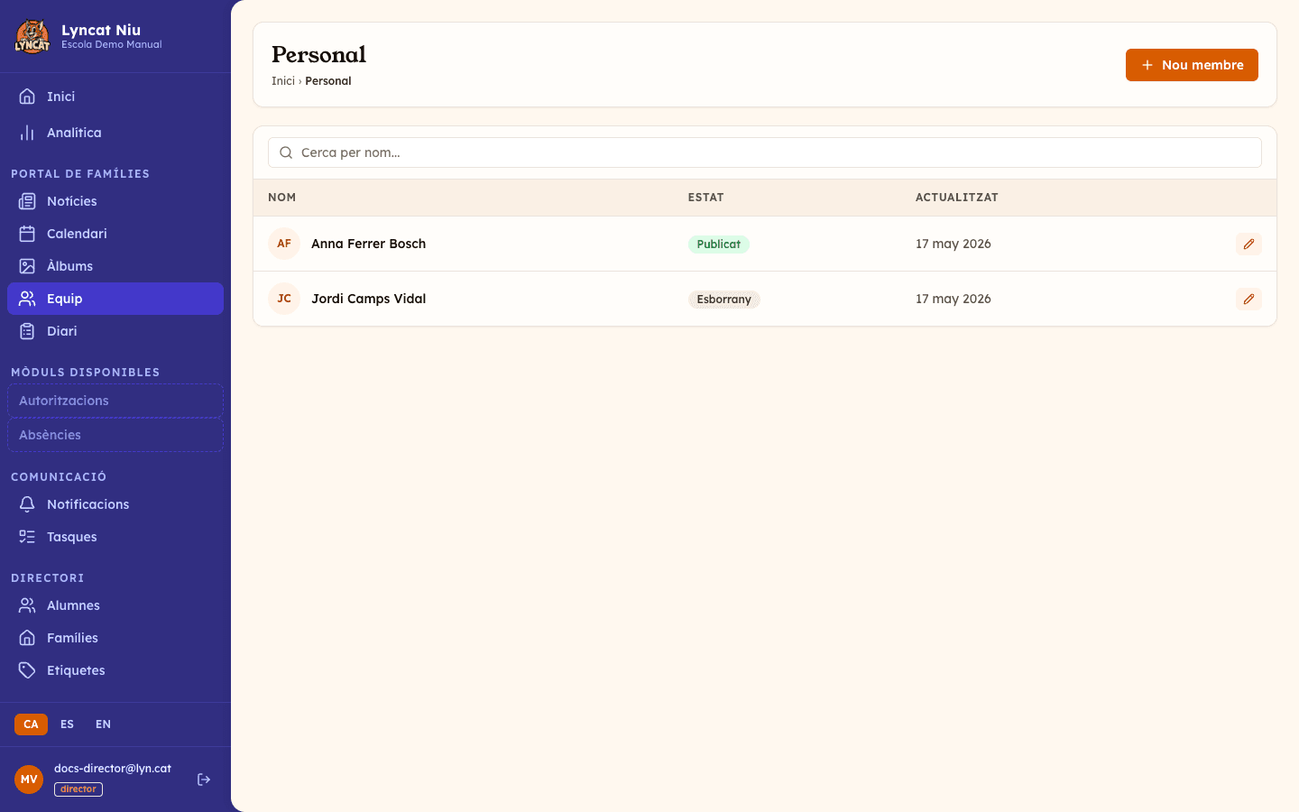
Task: Click the ACTUALITZAT column header
Action: 956,198
